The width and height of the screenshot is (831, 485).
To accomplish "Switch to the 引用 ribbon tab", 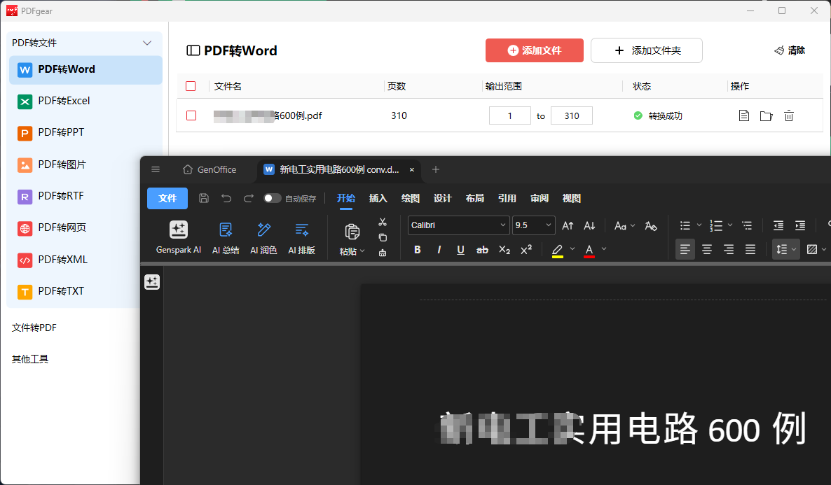I will point(507,198).
